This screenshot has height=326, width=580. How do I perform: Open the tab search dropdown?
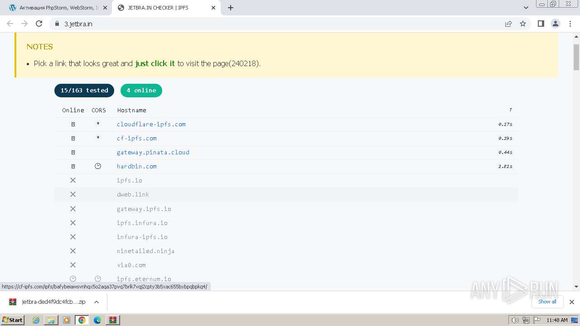(526, 8)
